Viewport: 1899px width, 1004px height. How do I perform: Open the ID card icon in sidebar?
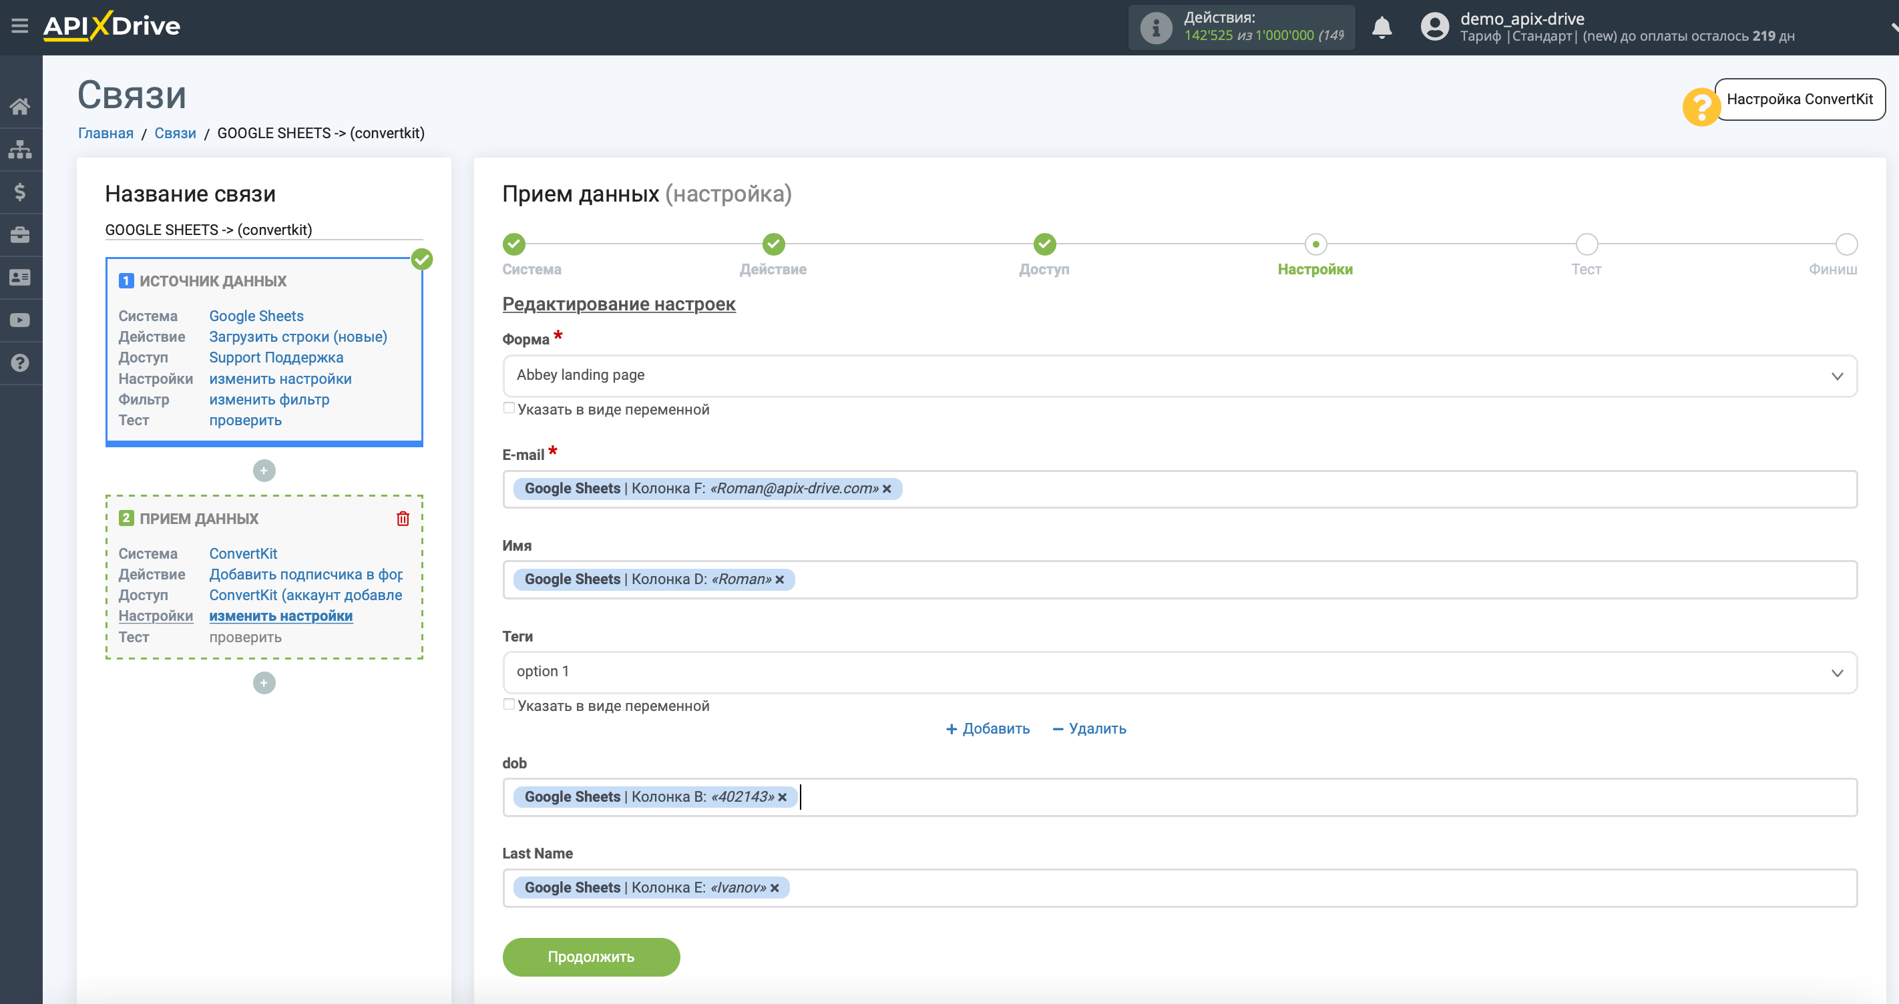[x=20, y=278]
